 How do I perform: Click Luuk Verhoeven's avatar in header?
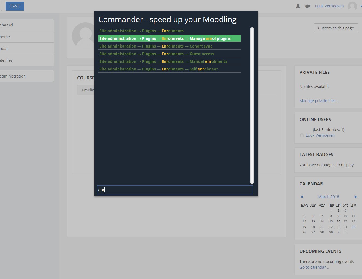352,6
